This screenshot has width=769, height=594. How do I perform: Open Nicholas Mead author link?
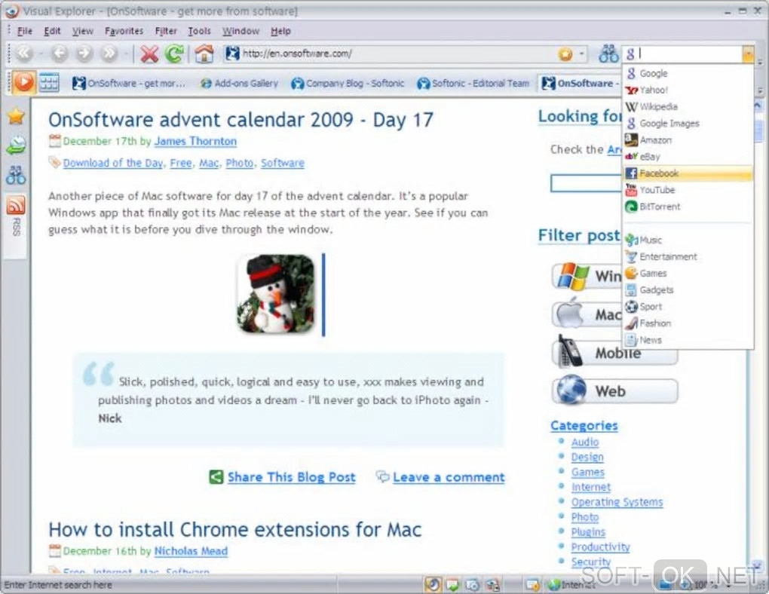pyautogui.click(x=191, y=551)
